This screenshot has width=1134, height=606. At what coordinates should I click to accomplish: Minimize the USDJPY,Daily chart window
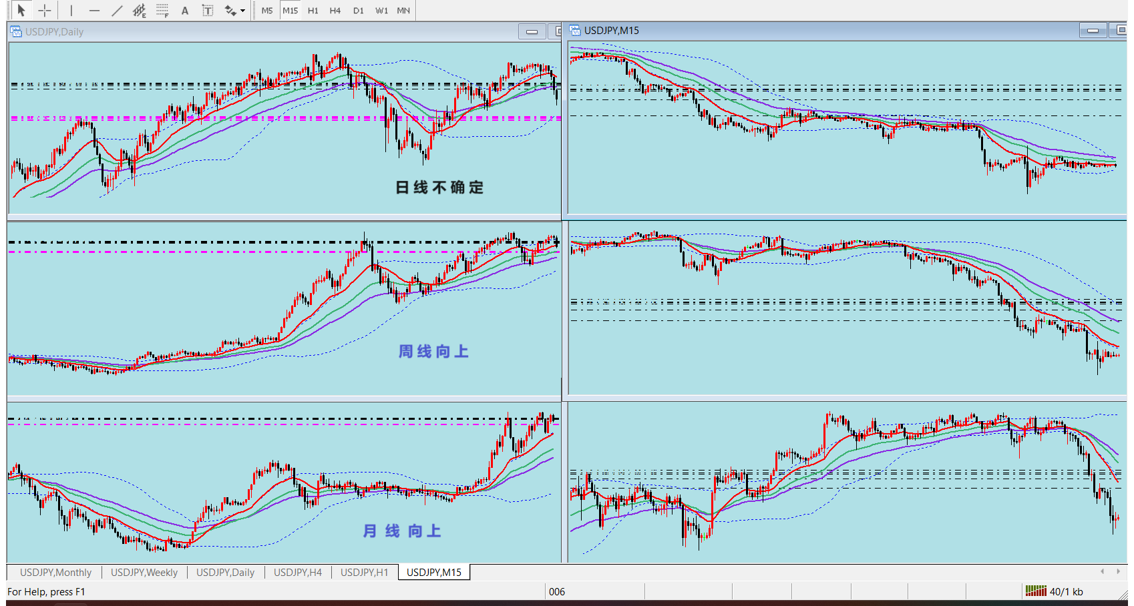coord(532,31)
